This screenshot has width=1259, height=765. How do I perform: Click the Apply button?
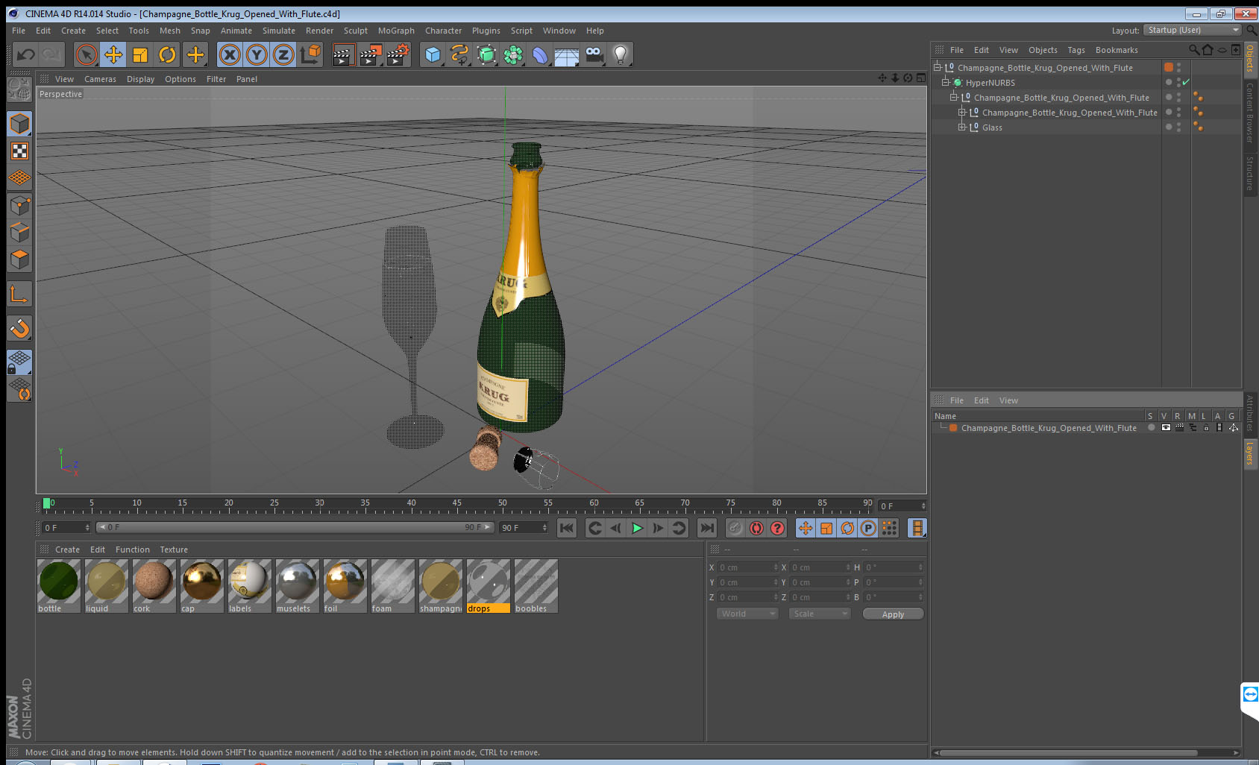pyautogui.click(x=893, y=614)
